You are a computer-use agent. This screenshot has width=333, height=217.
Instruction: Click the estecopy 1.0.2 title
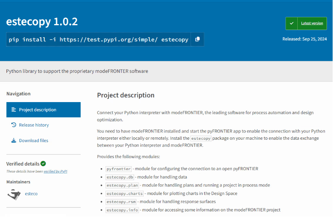(42, 22)
